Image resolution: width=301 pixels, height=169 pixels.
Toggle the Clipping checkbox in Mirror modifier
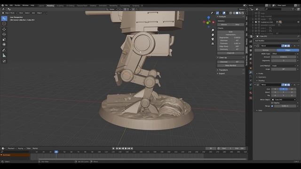click(272, 103)
